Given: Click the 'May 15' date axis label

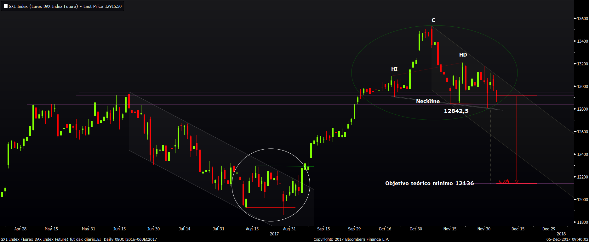Looking at the screenshot, I should tap(51, 229).
